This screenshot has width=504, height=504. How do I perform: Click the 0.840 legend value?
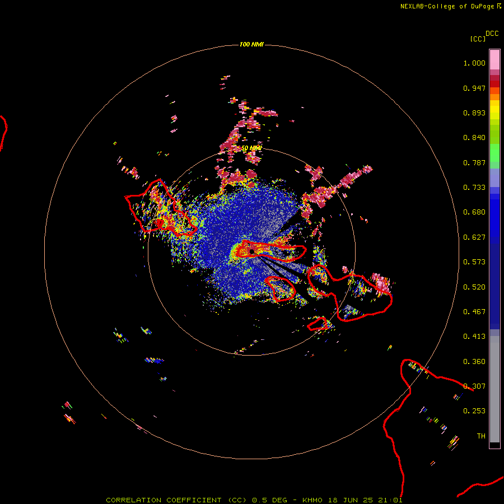474,138
